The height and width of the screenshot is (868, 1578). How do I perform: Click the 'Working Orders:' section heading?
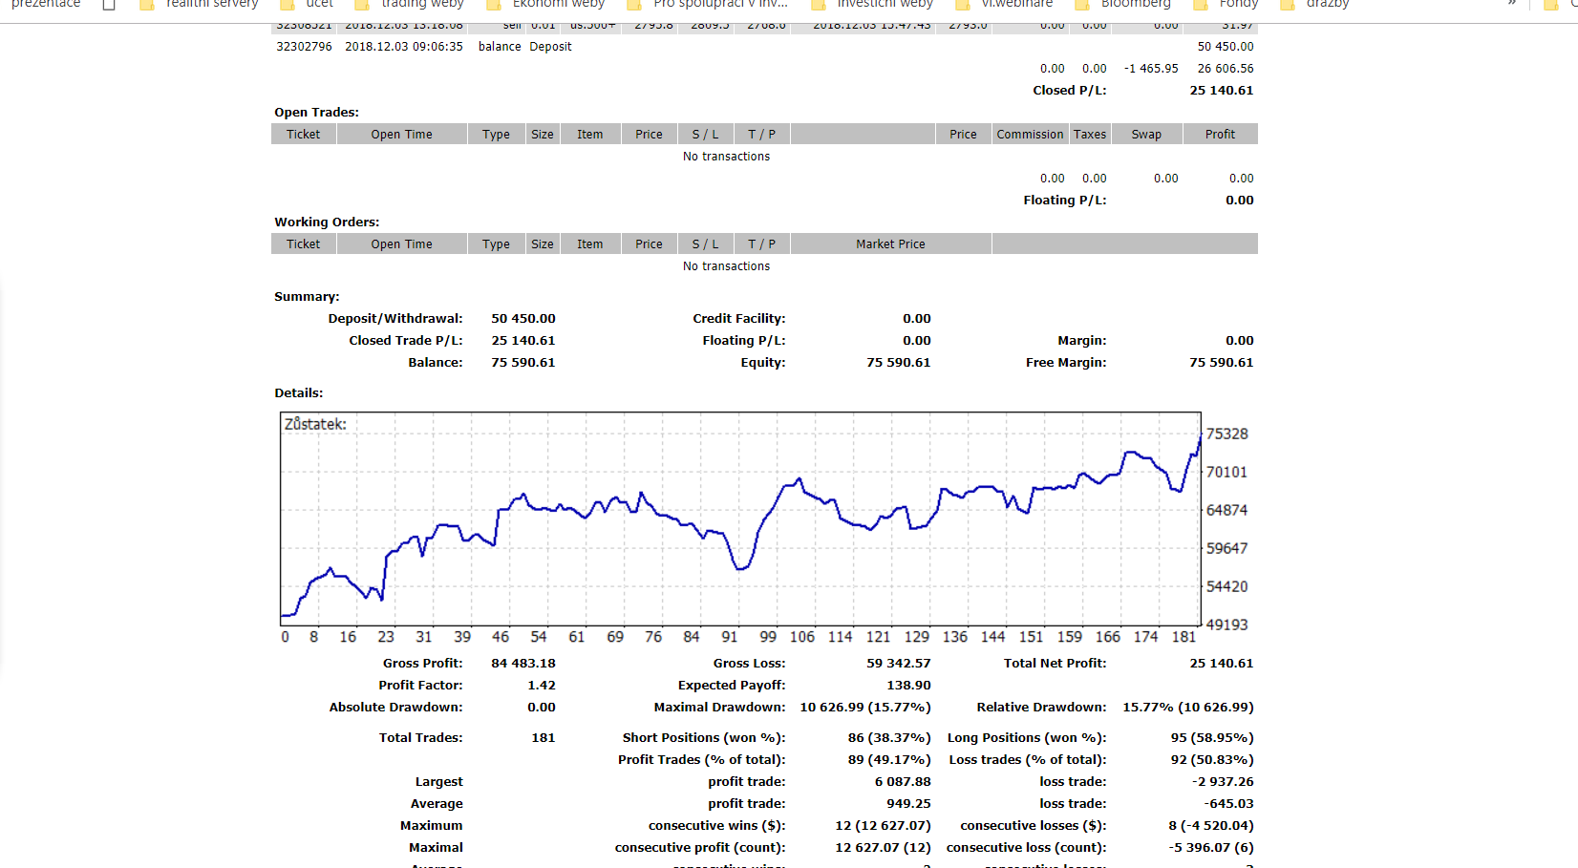[327, 222]
